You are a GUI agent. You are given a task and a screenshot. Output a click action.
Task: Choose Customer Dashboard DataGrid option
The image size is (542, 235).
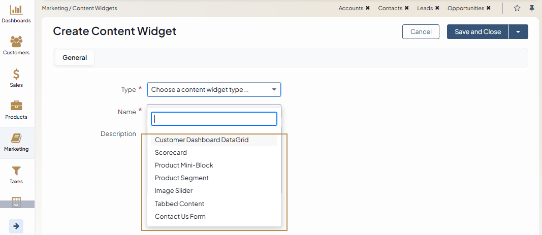click(x=202, y=140)
